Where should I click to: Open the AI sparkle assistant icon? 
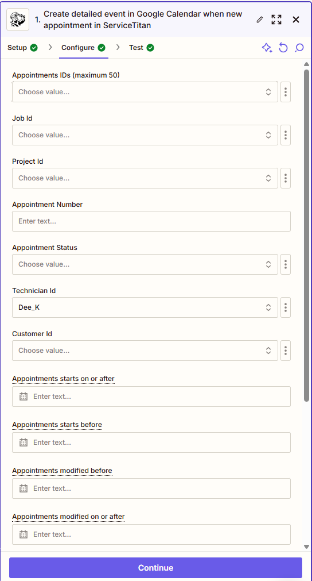(x=267, y=48)
